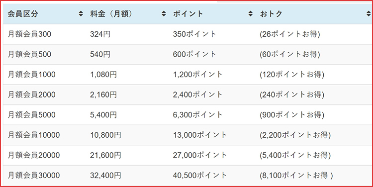
Task: Click the 13,000ポイント cell
Action: pos(200,135)
